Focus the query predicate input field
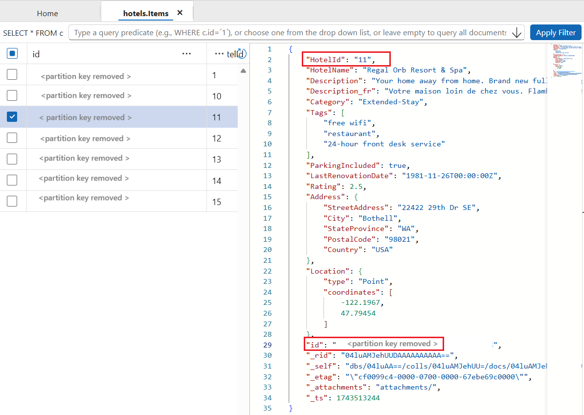The width and height of the screenshot is (584, 415). click(x=290, y=33)
